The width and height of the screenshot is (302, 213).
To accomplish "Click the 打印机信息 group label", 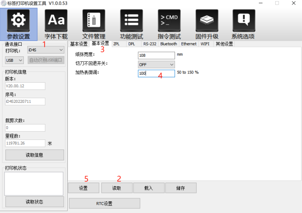I will point(15,72).
